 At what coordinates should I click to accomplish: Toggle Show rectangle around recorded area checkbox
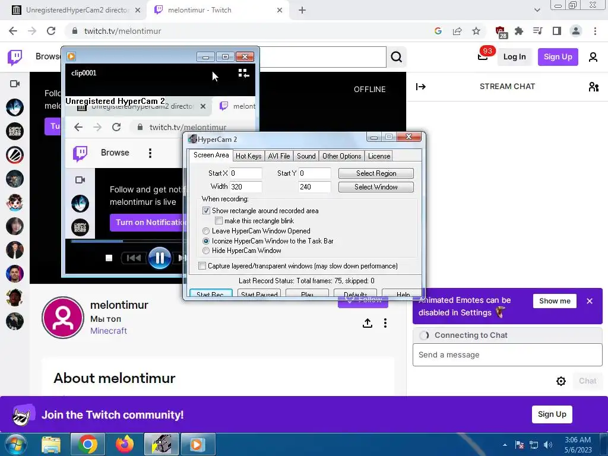click(x=206, y=211)
